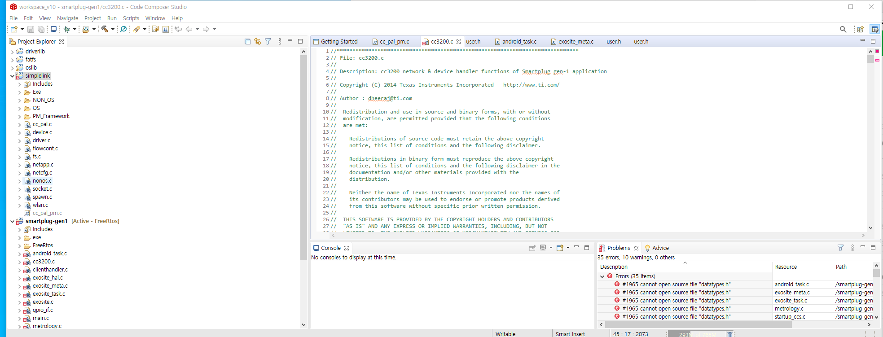Click the Back navigation arrow
The height and width of the screenshot is (337, 883).
189,29
